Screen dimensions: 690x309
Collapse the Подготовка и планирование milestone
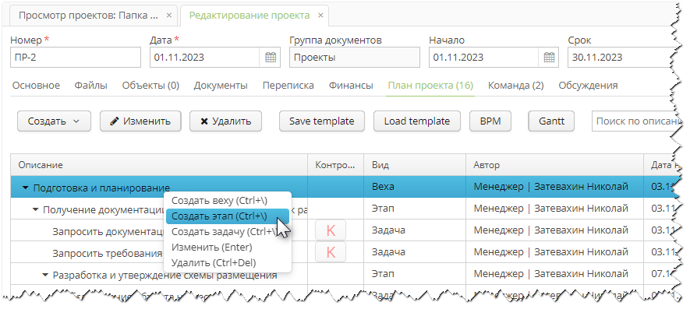26,188
